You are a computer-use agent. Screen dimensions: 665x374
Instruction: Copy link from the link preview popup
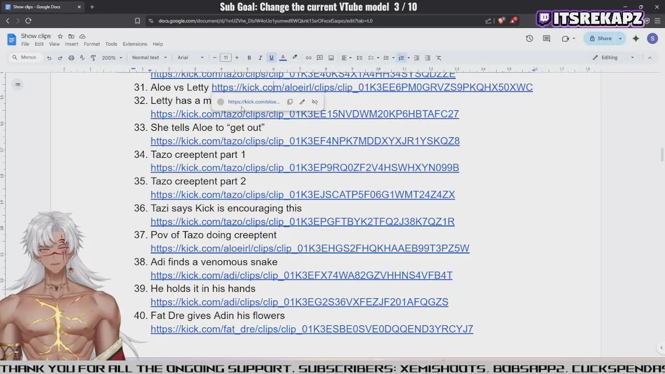[290, 102]
